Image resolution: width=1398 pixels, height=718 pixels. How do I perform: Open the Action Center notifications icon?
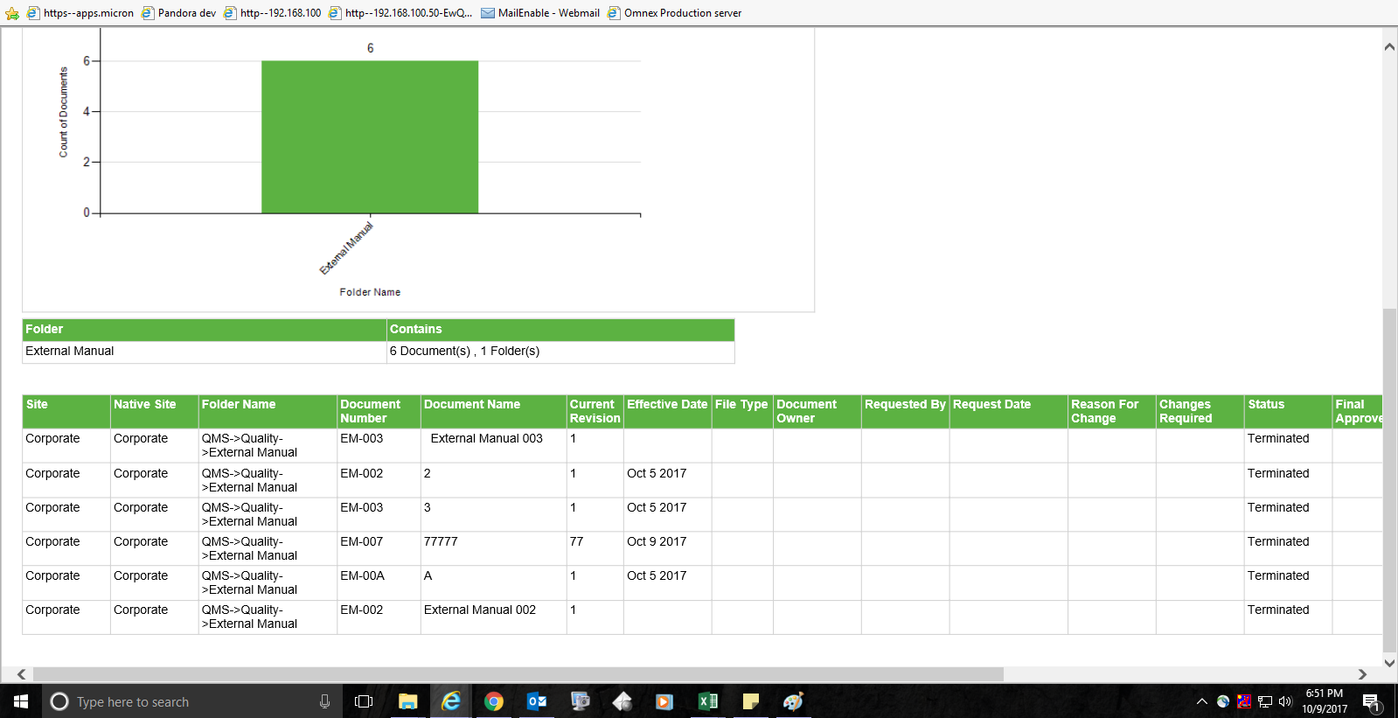click(1371, 701)
